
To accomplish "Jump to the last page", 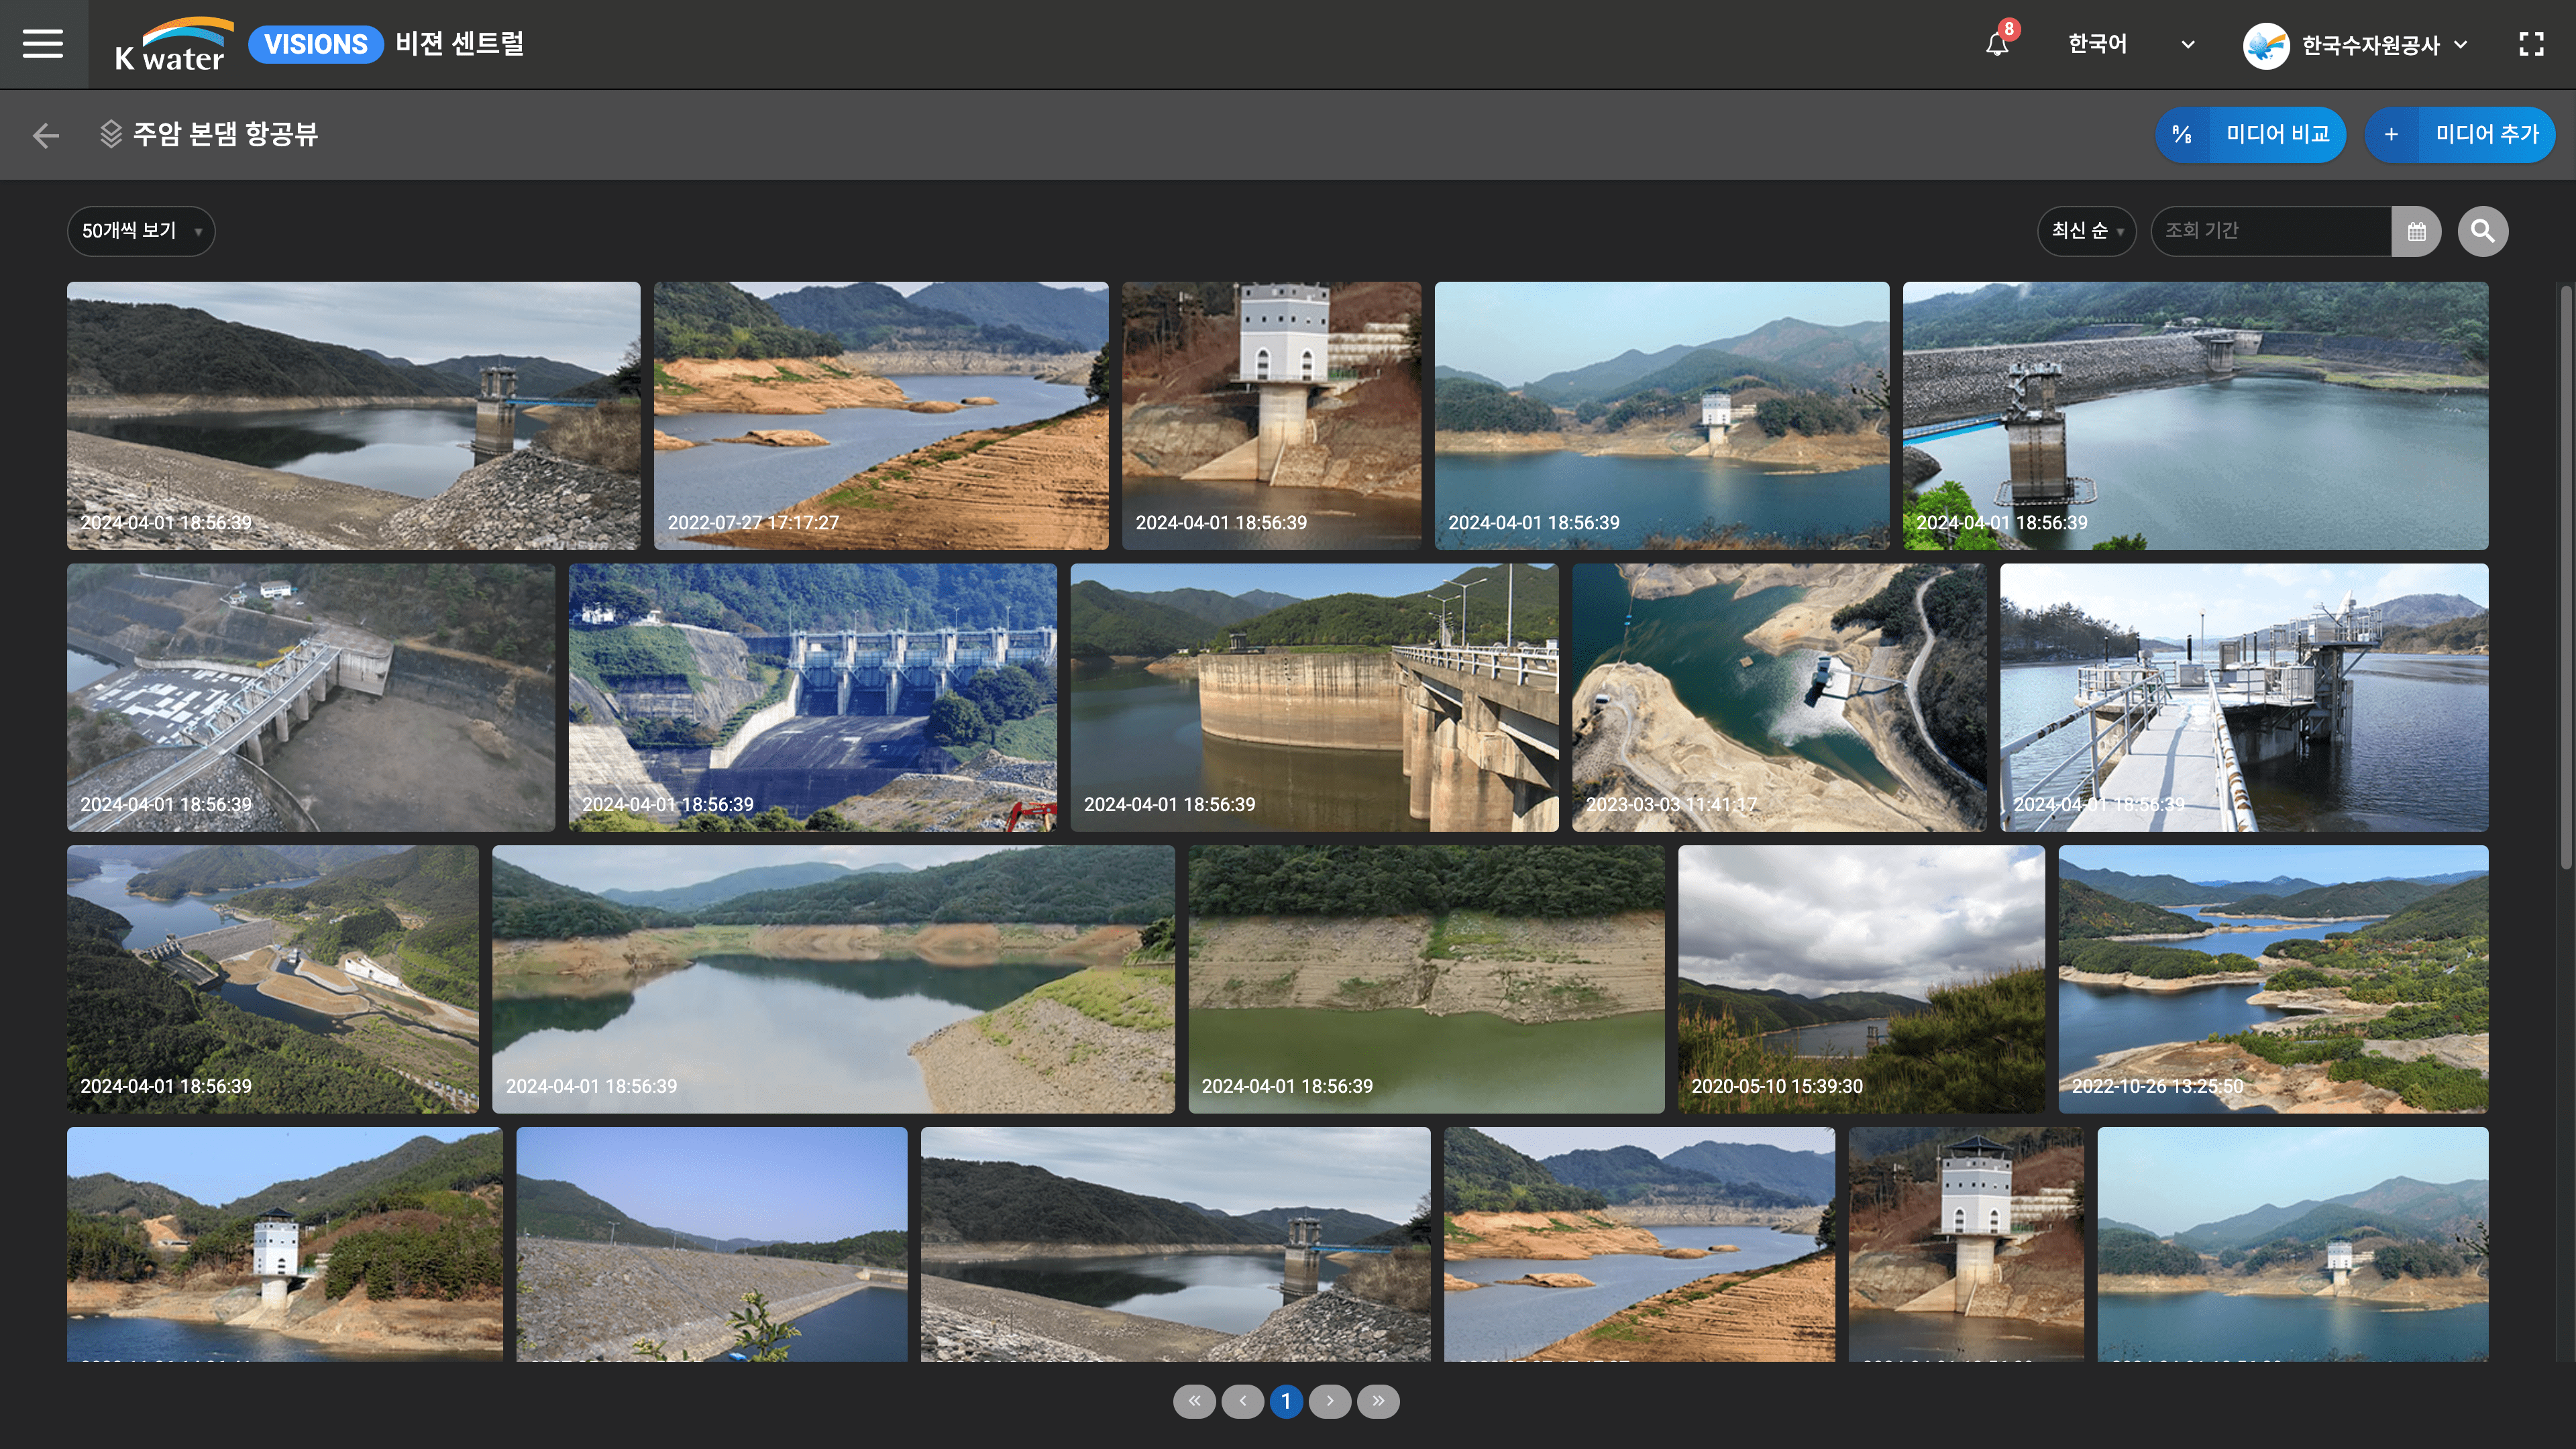I will pyautogui.click(x=1378, y=1401).
